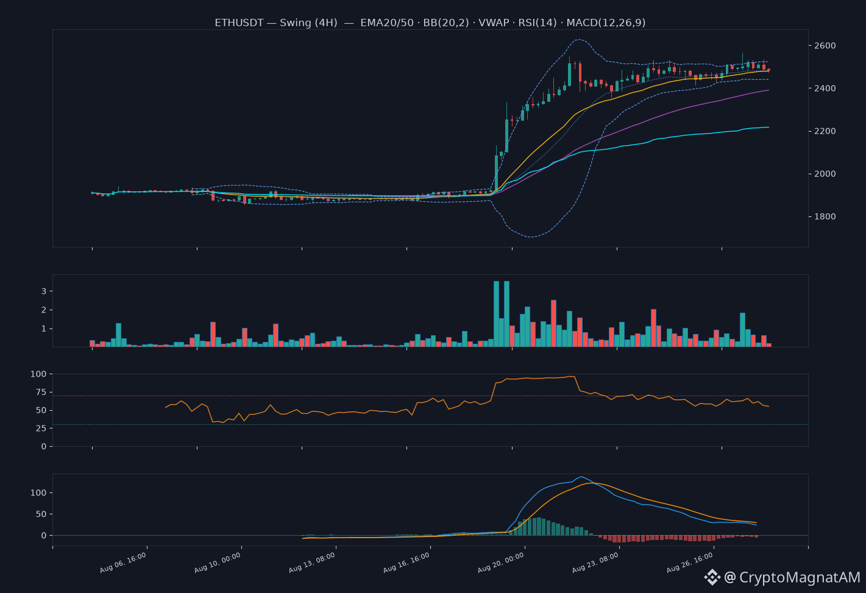Click the MACD axis label 100
Viewport: 866px width, 593px height.
tap(38, 492)
